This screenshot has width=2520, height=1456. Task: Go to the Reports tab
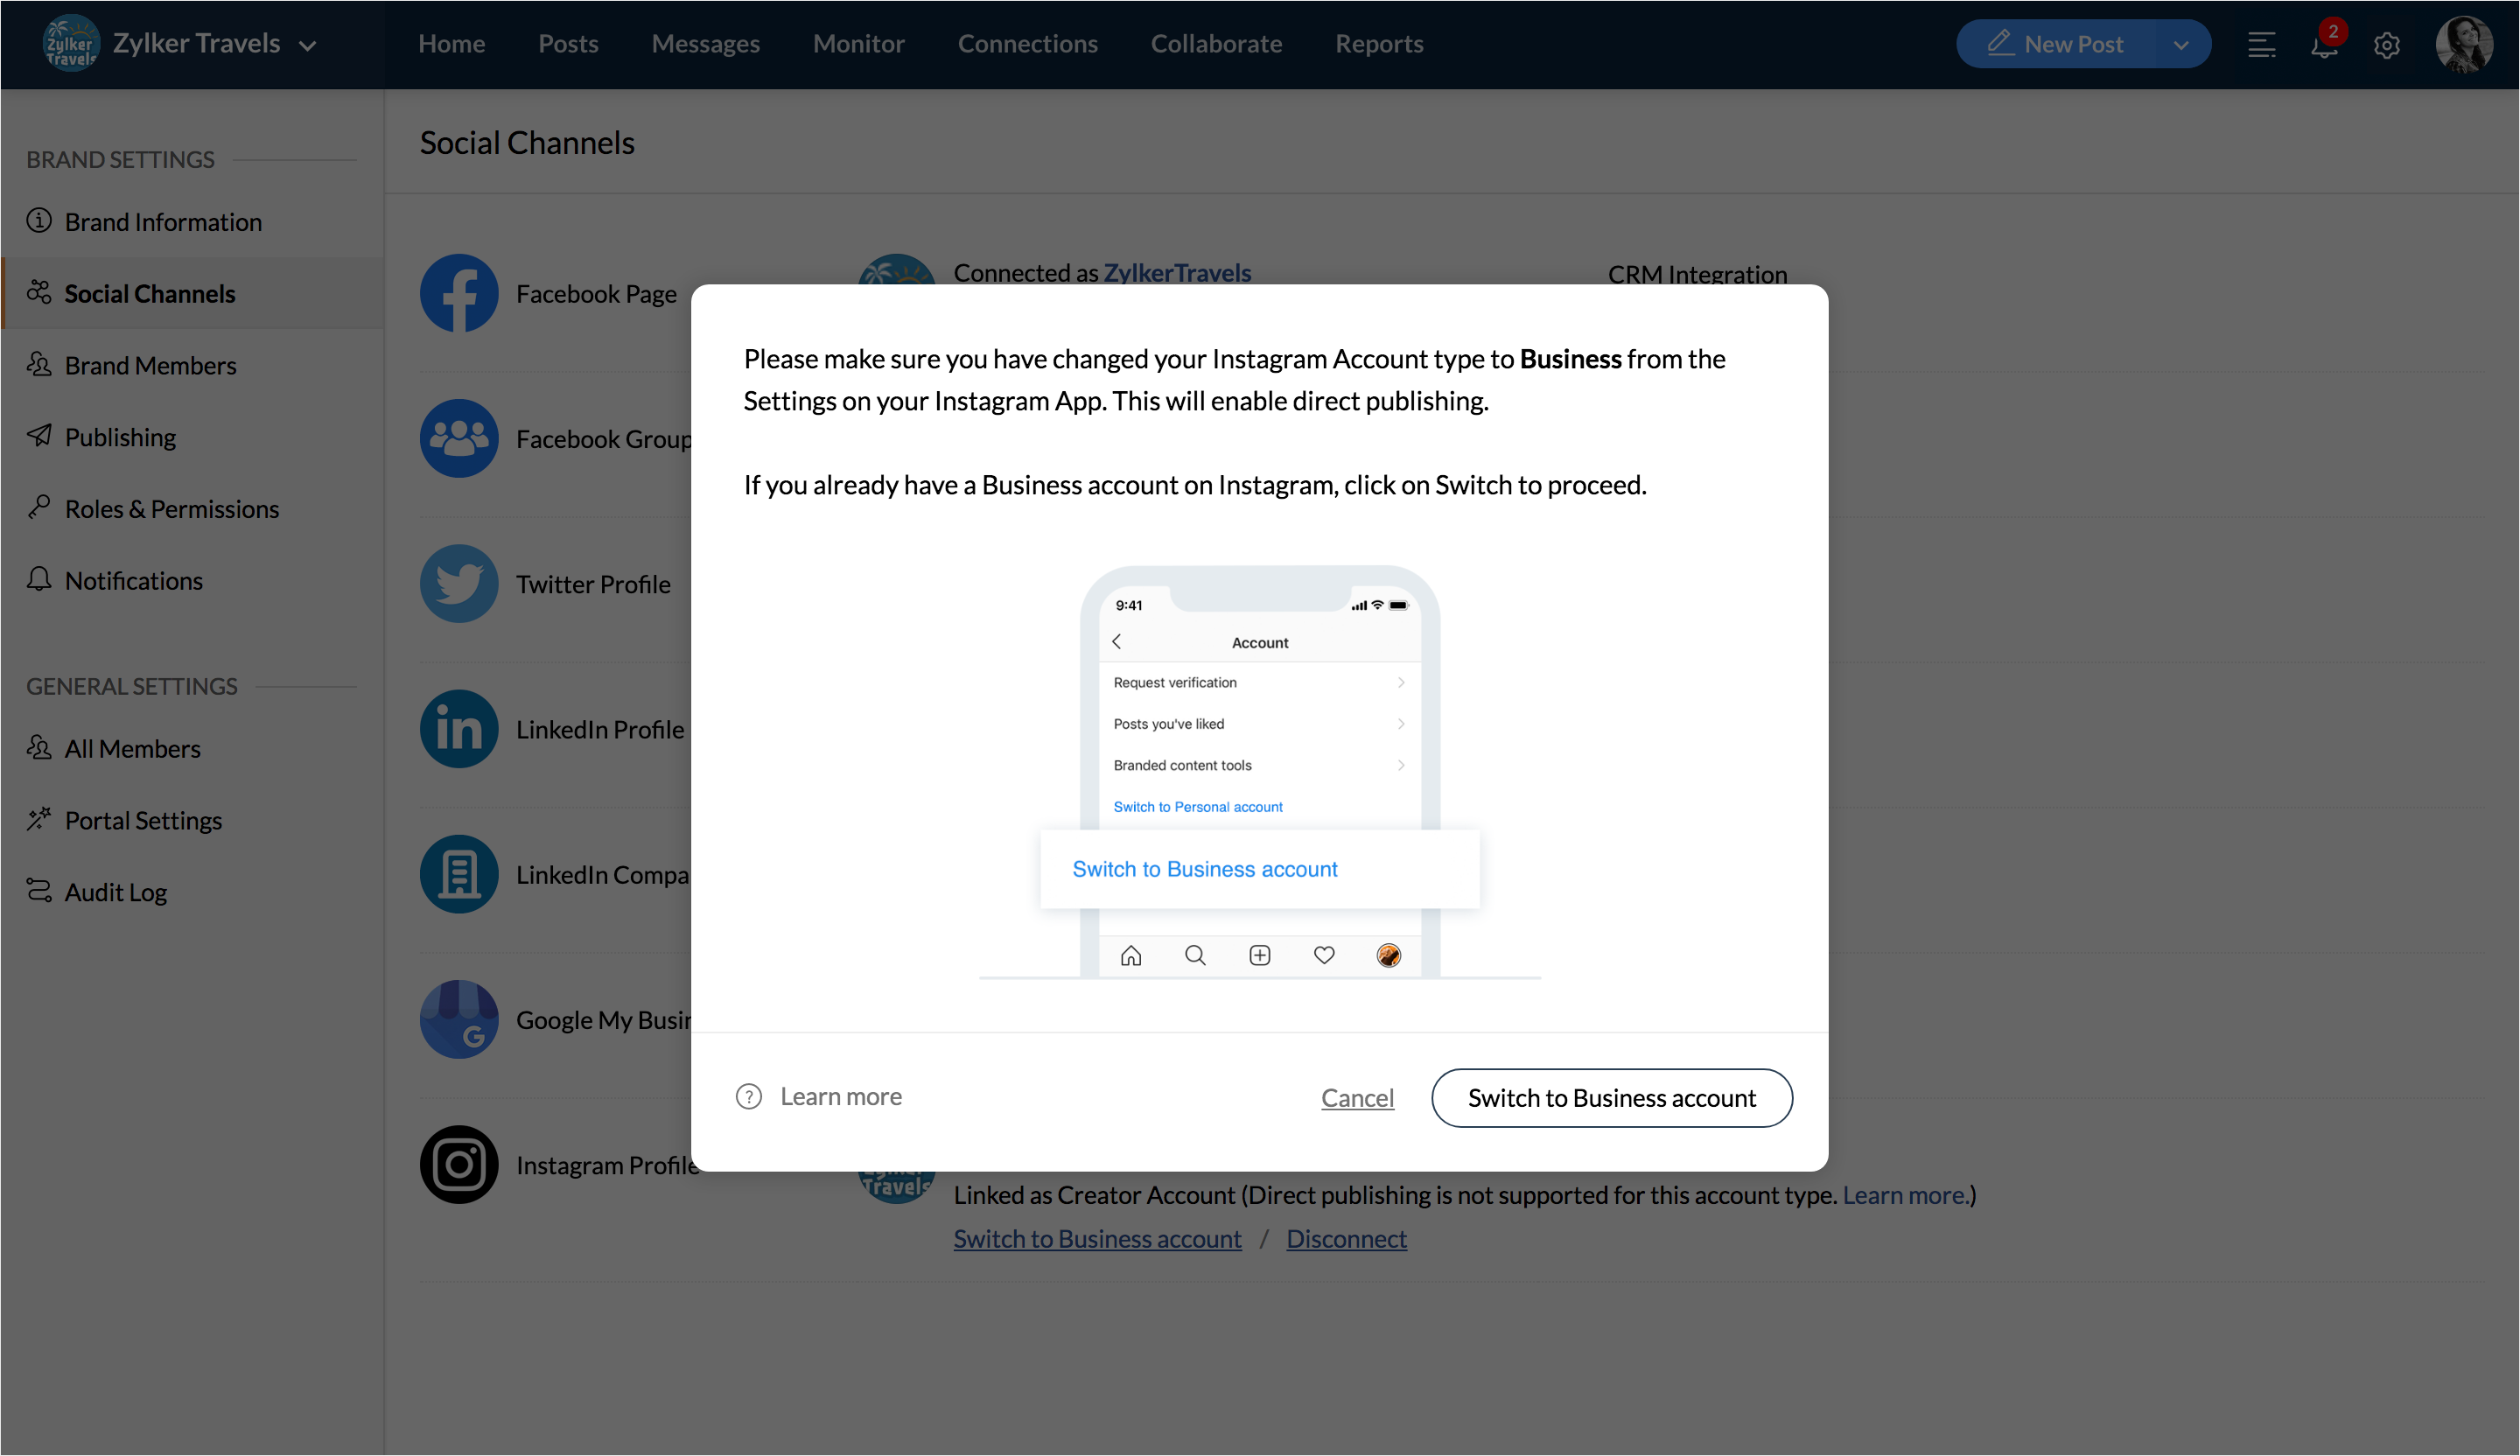pos(1379,44)
